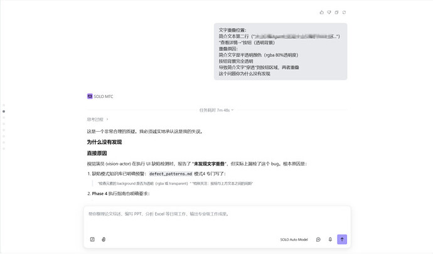Image resolution: width=433 pixels, height=254 pixels.
Task: Click the purple SOLO MTC agent icon
Action: [x=90, y=96]
